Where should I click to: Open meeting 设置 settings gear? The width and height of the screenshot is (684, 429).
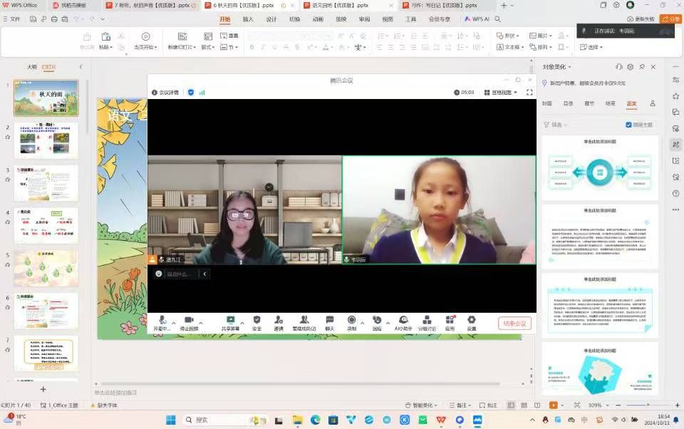point(472,321)
